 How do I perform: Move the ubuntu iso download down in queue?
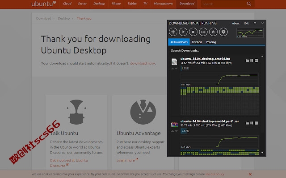click(176, 69)
